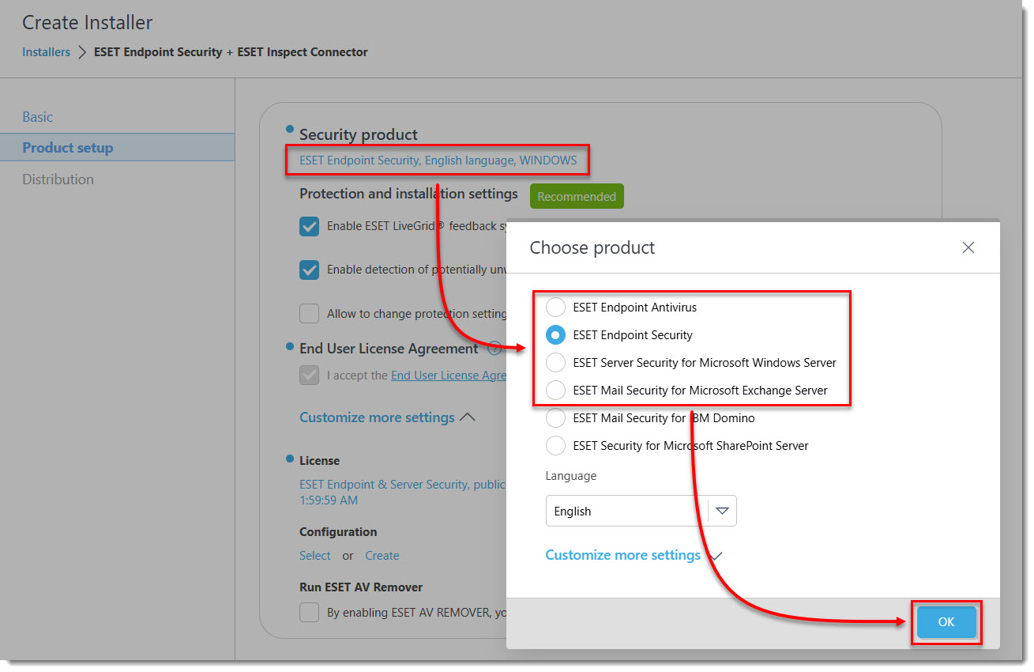
Task: Click the ESET Endpoint Security + ESET Inspect Connector title
Action: 231,52
